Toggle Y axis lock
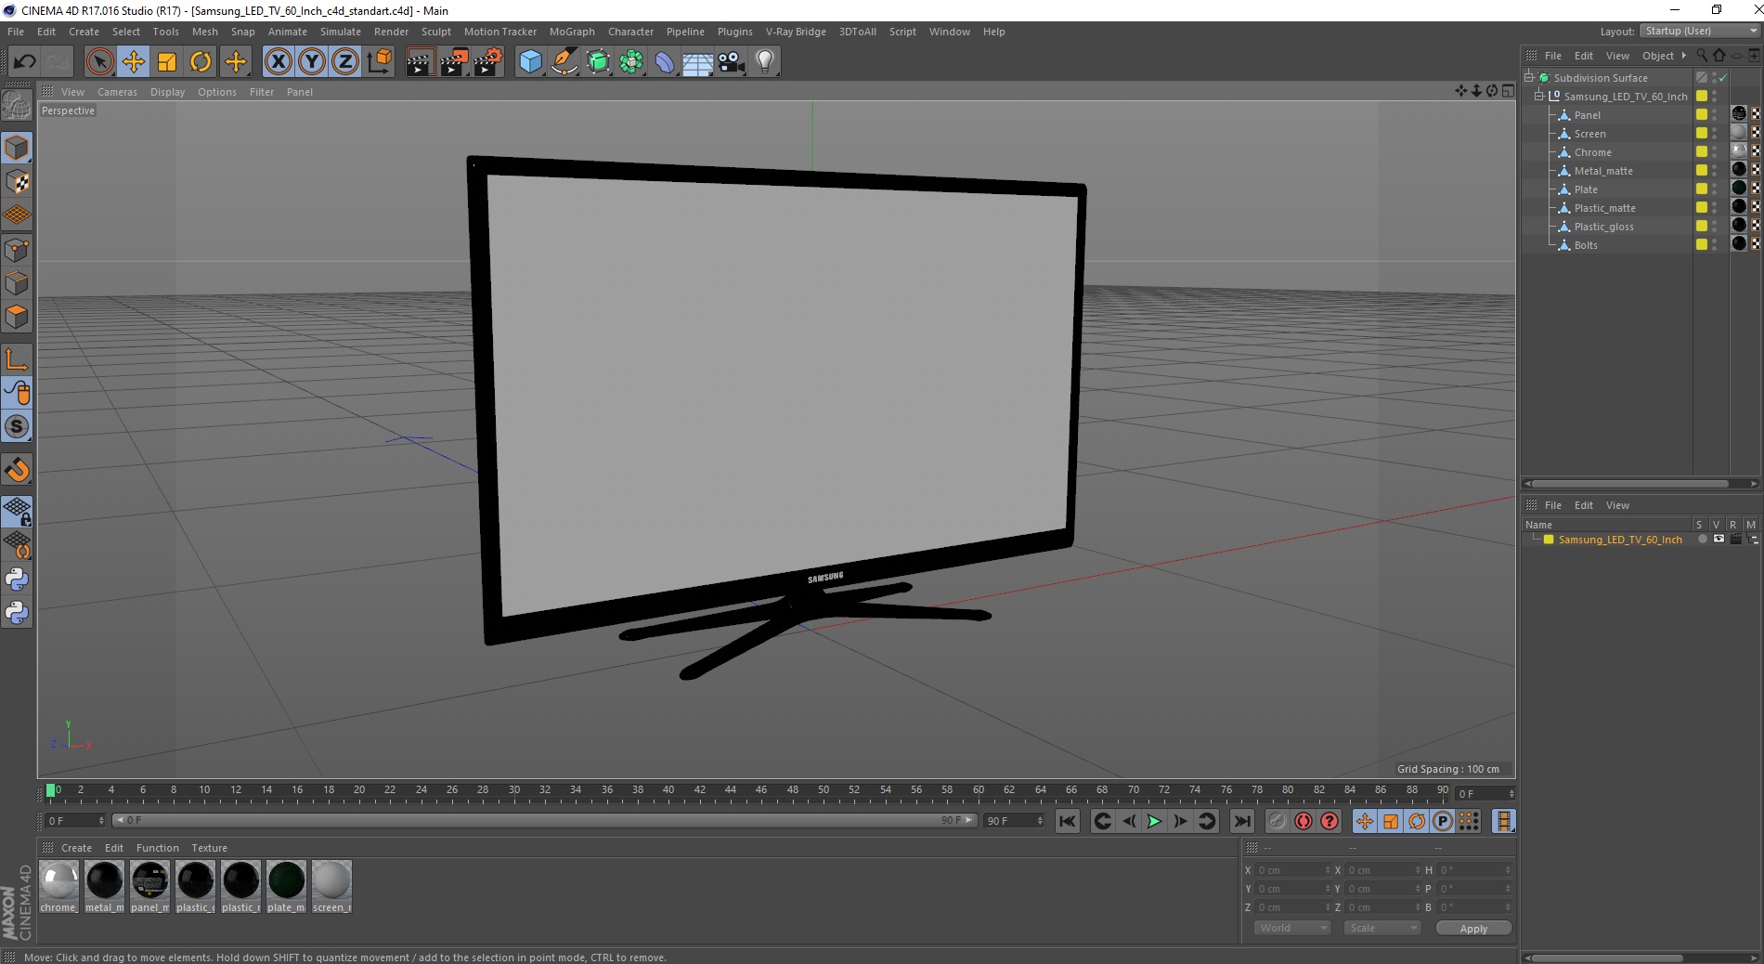The height and width of the screenshot is (964, 1764). (312, 62)
